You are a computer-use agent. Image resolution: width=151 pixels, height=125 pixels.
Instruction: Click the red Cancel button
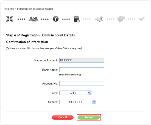[63, 117]
